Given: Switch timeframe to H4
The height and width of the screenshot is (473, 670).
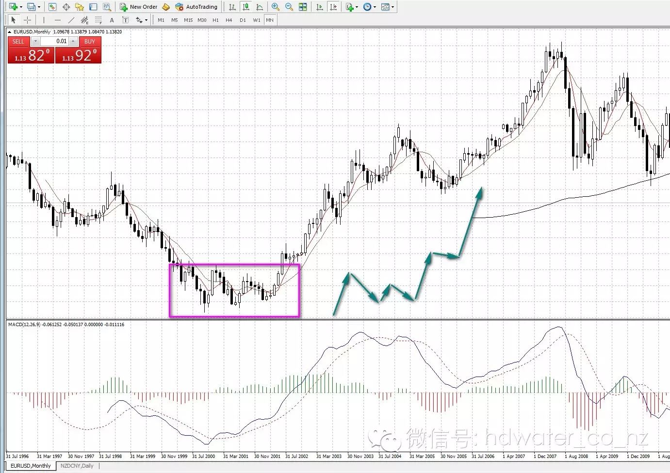Looking at the screenshot, I should click(229, 20).
